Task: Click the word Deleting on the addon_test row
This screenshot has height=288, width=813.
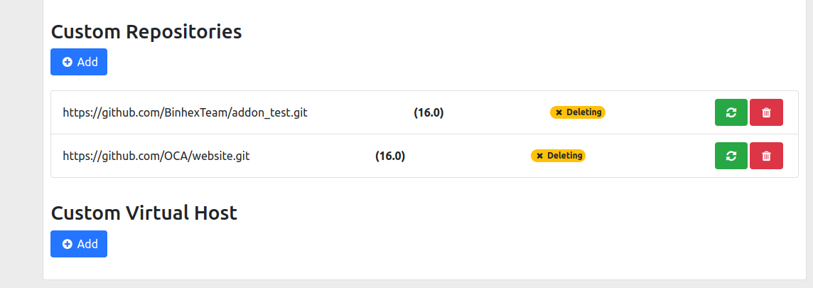Action: point(584,112)
